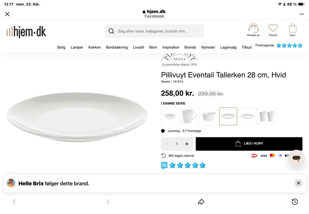Open the Kontakt os support icon
The height and width of the screenshot is (214, 309).
(x=253, y=29)
